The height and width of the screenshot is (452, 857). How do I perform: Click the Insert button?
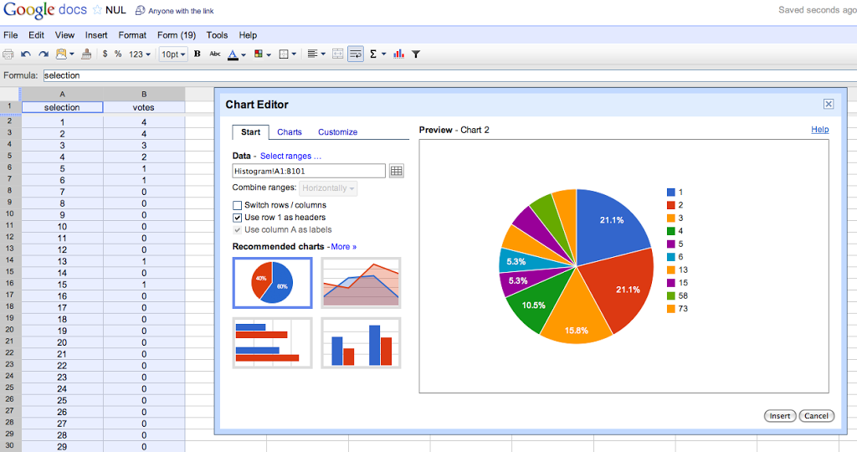coord(780,416)
